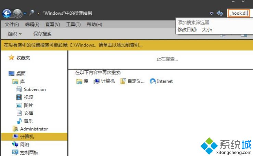The width and height of the screenshot is (253, 156).
Task: Select 收藏夹 star in navigation pane
Action: coord(11,58)
